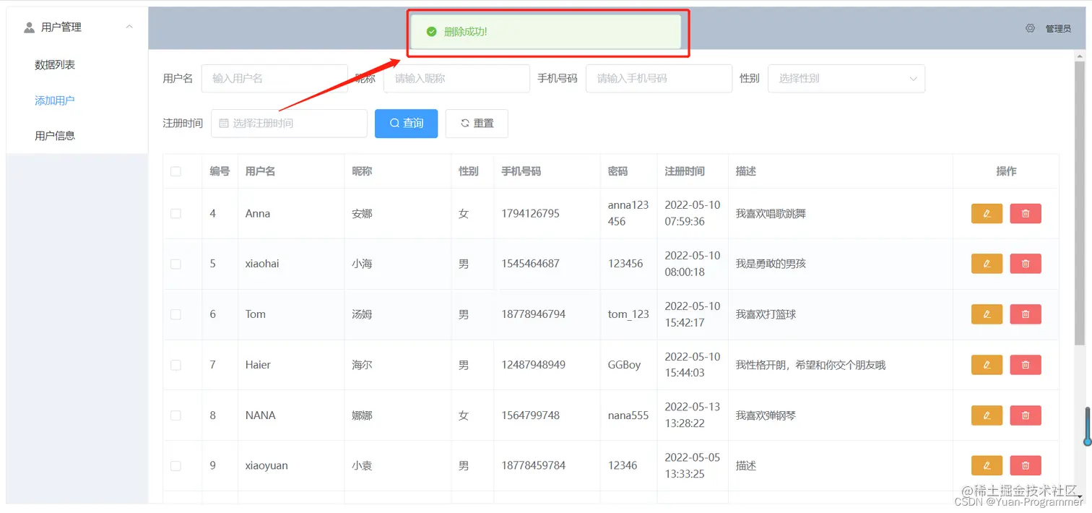Edit the xiaoyuan user record
Viewport: 1092px width, 513px height.
[x=987, y=466]
